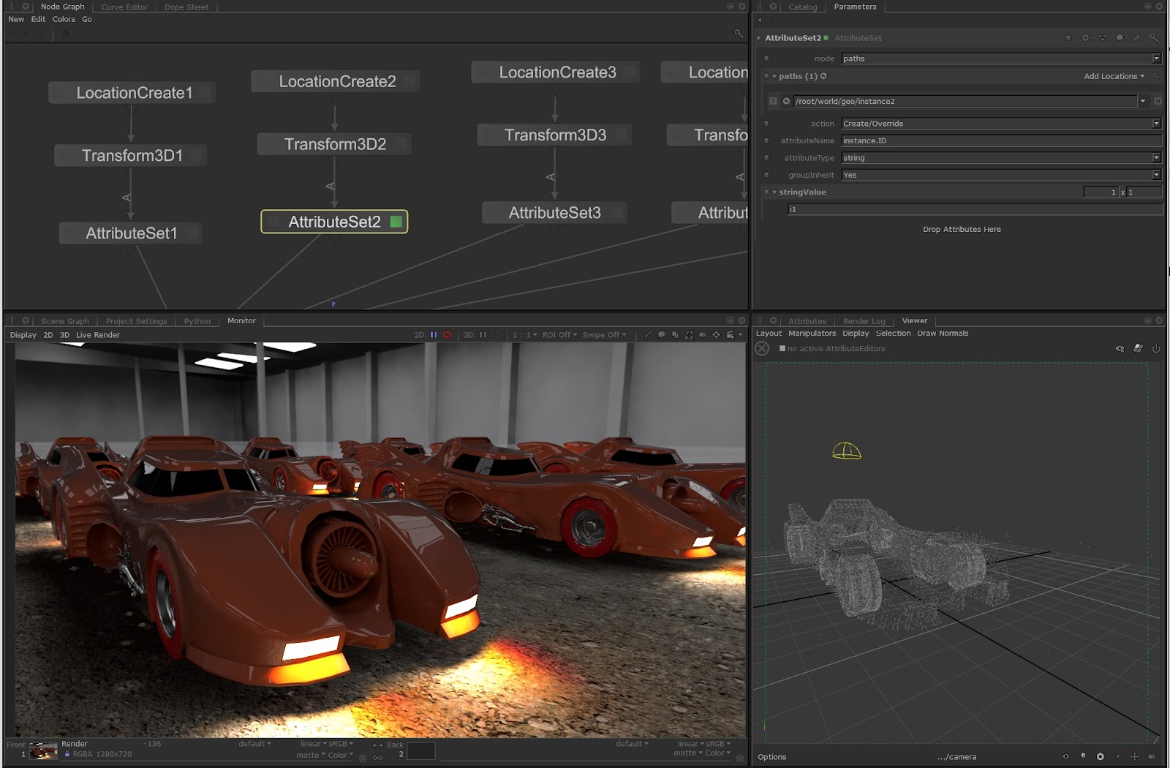Screen dimensions: 1170x768
Task: Switch to the Catalog tab
Action: (802, 7)
